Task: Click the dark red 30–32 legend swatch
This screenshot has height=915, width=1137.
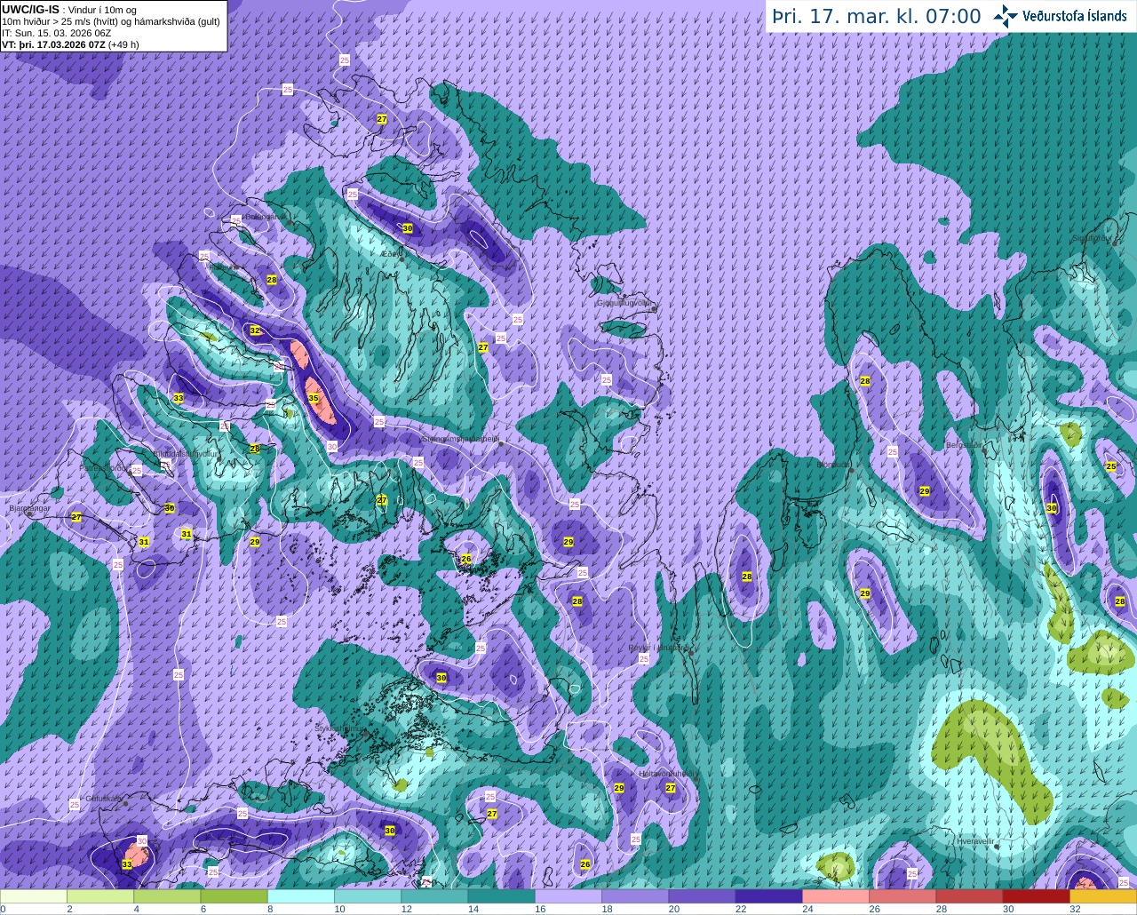Action: [1036, 895]
